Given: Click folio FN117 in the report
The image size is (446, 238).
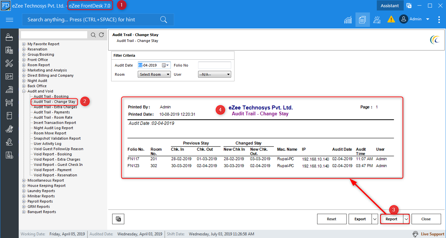Looking at the screenshot, I should click(x=133, y=159).
